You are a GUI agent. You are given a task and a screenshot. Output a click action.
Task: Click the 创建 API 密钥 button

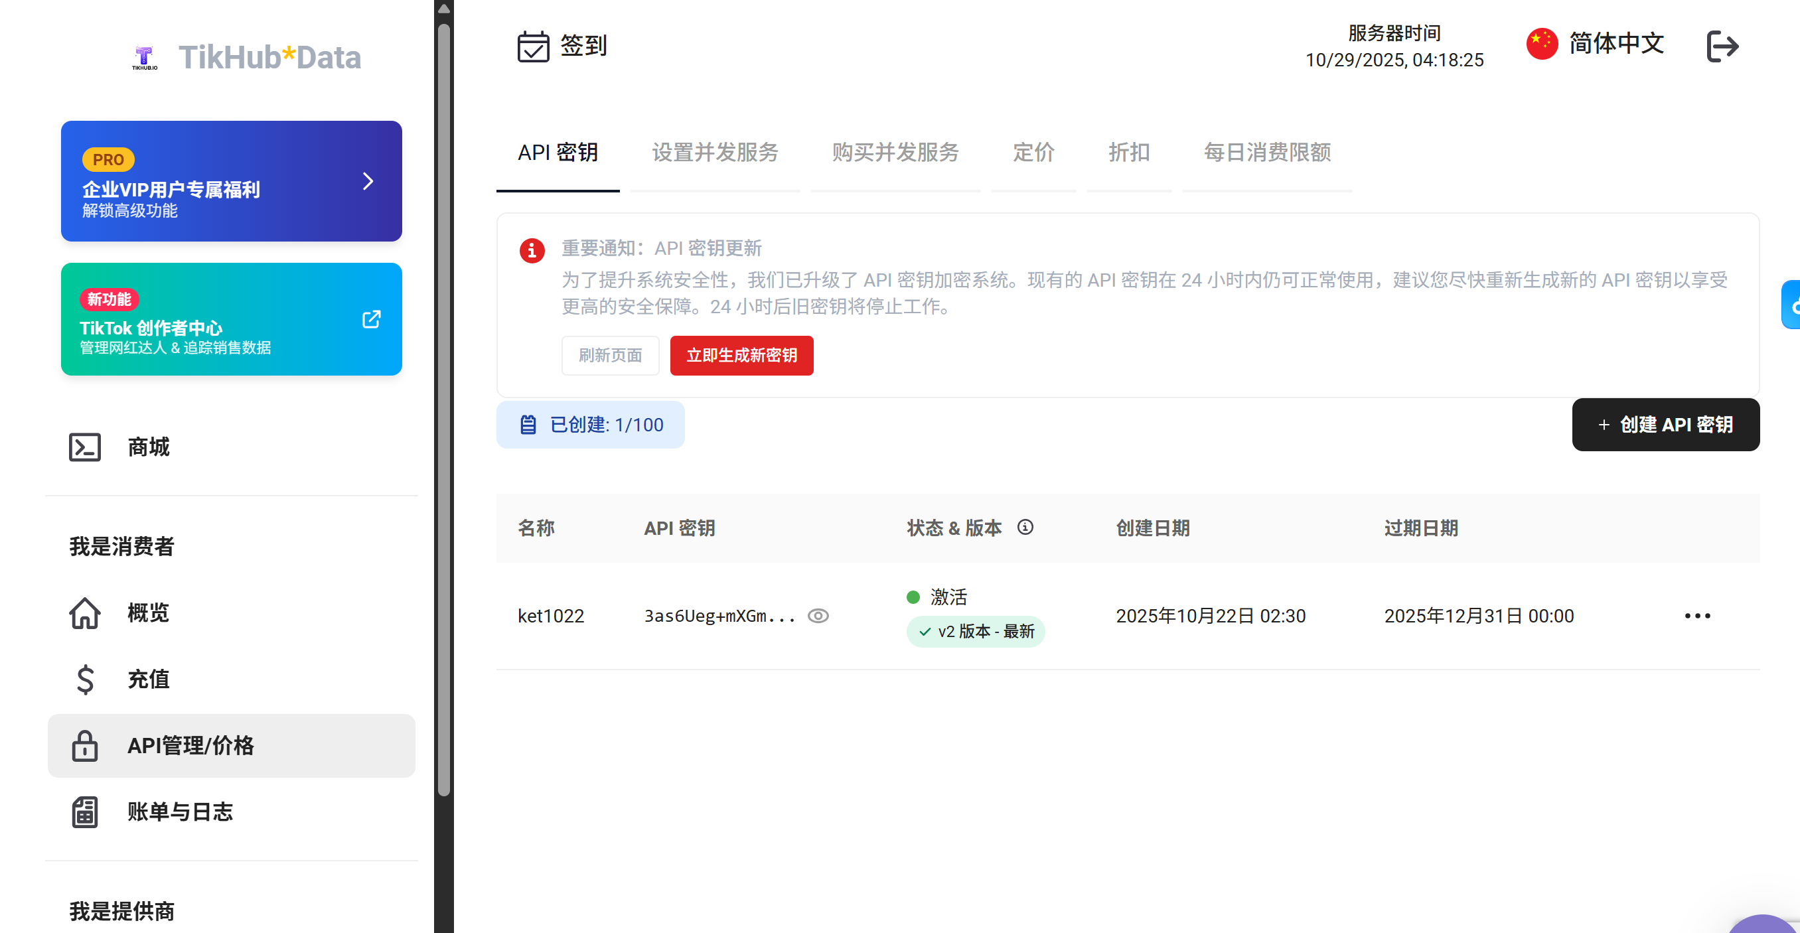point(1665,424)
